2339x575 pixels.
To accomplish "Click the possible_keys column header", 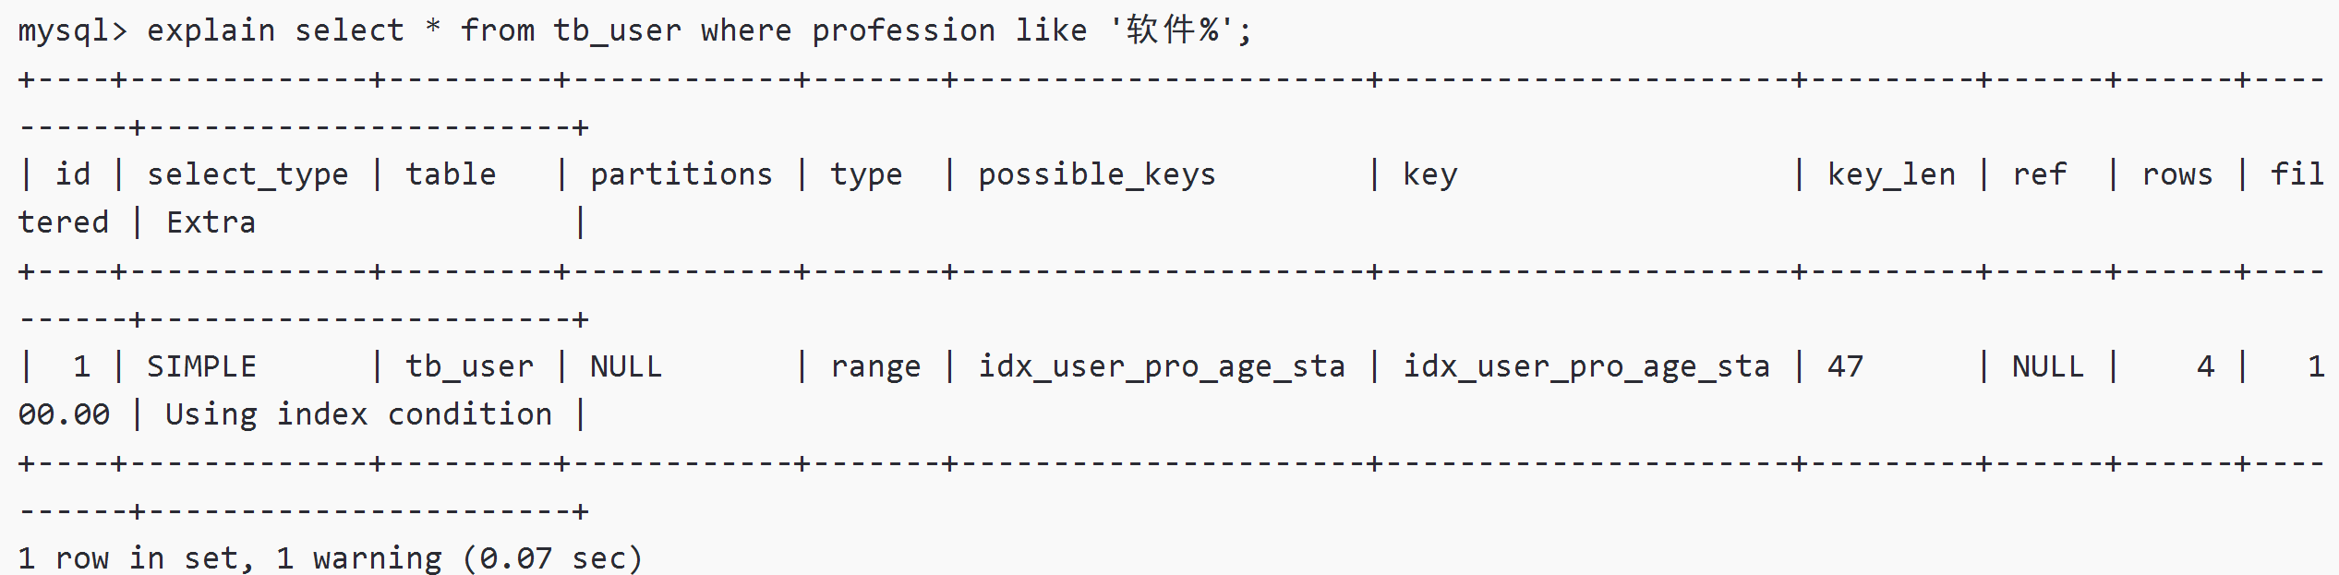I will [x=1096, y=175].
